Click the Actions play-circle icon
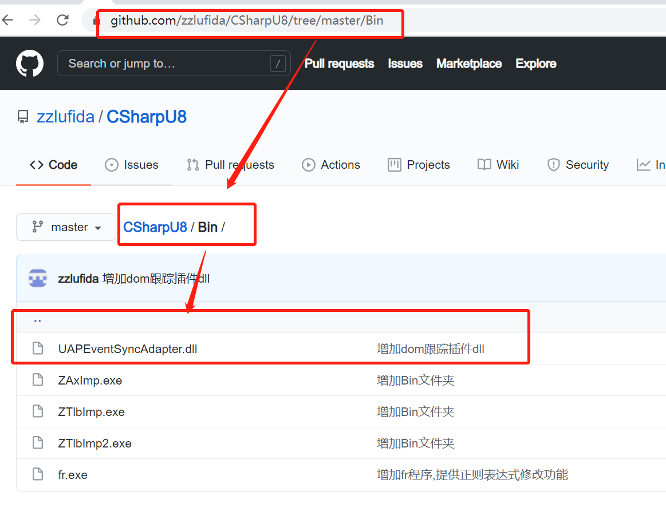Viewport: 666px width, 527px height. point(309,165)
